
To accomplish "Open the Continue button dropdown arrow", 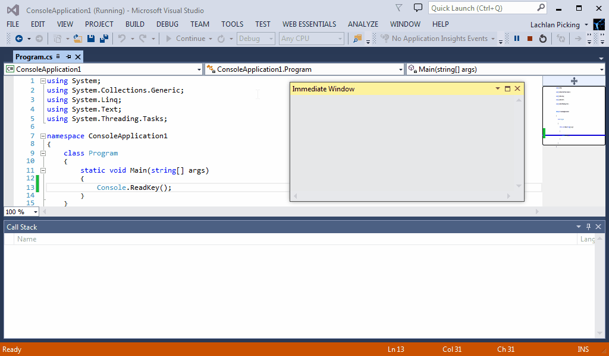I will click(x=210, y=39).
